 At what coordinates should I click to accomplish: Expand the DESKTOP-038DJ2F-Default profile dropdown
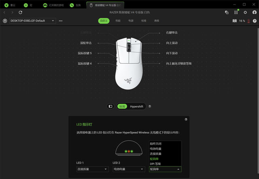pyautogui.click(x=32, y=21)
